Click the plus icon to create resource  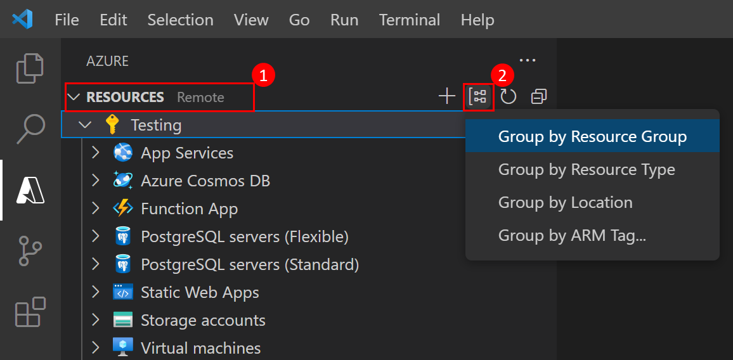tap(447, 96)
